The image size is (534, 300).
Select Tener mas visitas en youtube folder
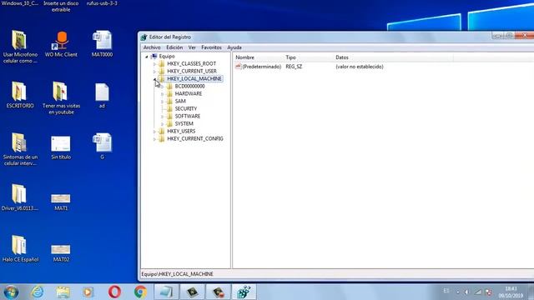[x=61, y=98]
